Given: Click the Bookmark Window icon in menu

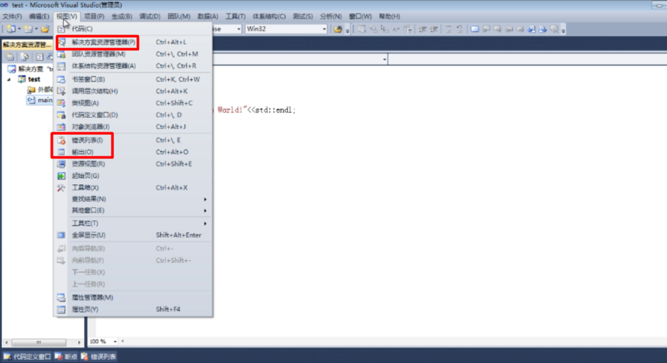Looking at the screenshot, I should coord(61,80).
